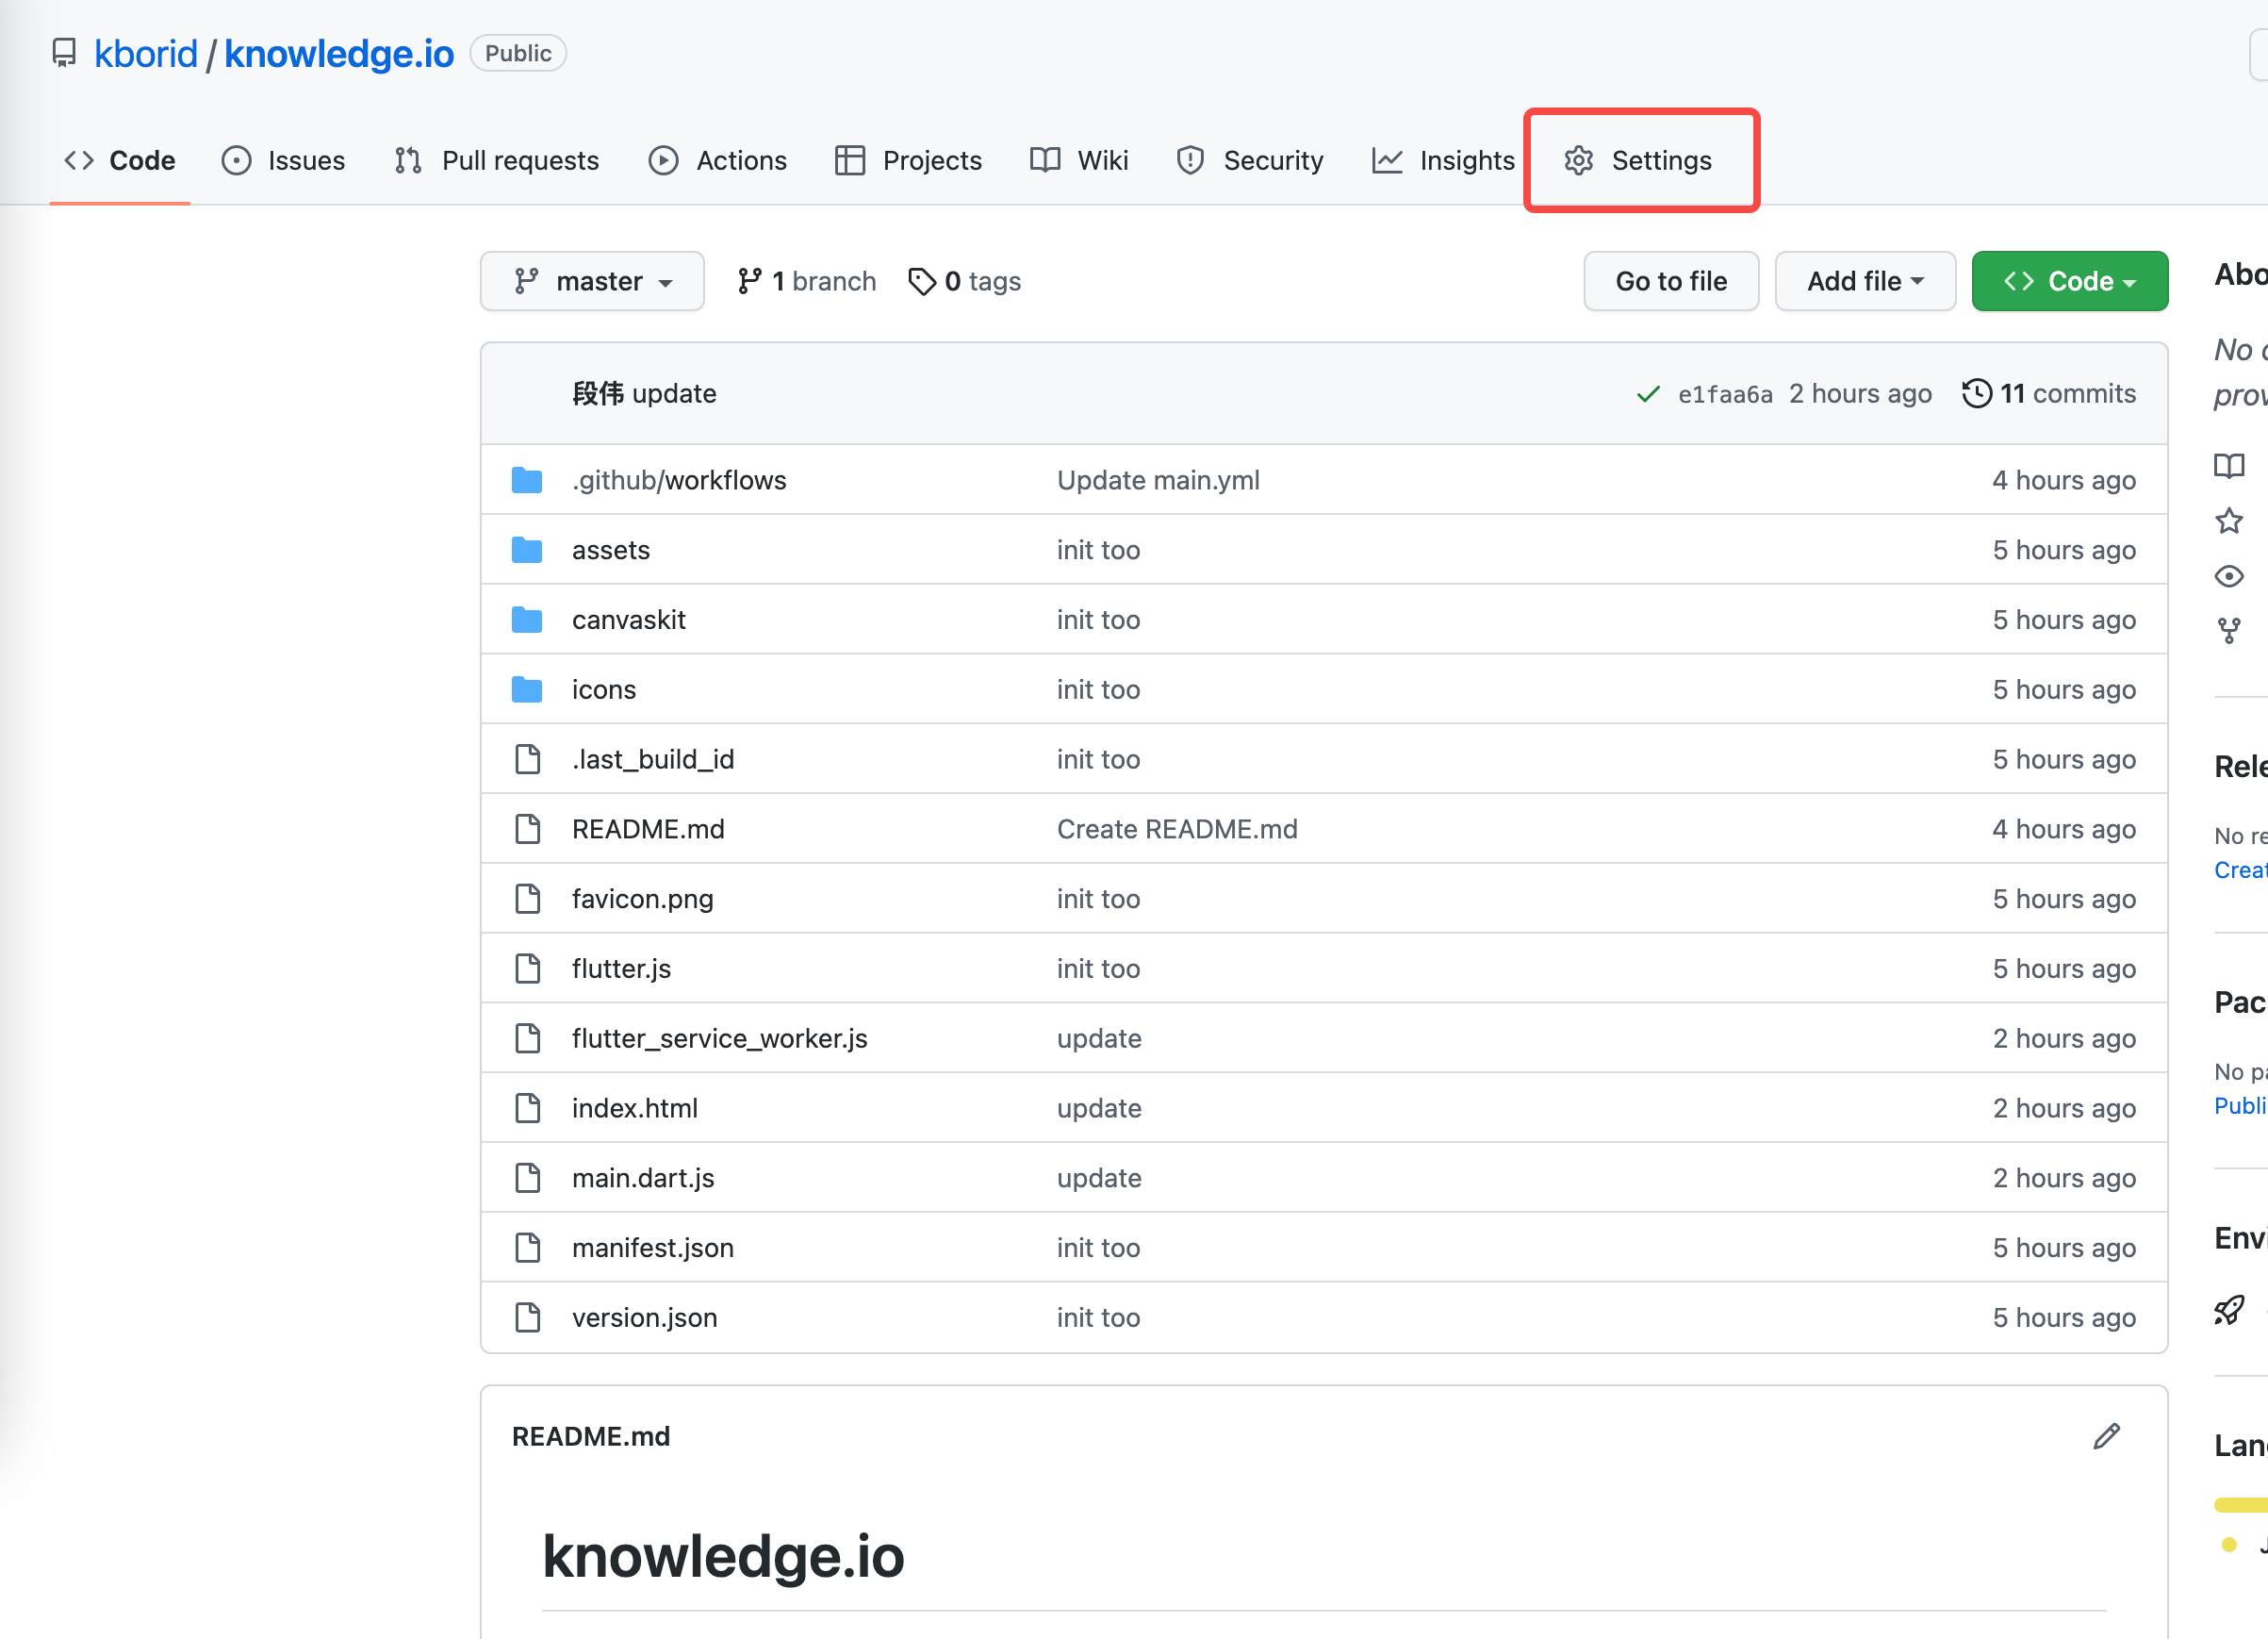Click the book readme icon in sidebar
2268x1639 pixels.
click(2228, 465)
